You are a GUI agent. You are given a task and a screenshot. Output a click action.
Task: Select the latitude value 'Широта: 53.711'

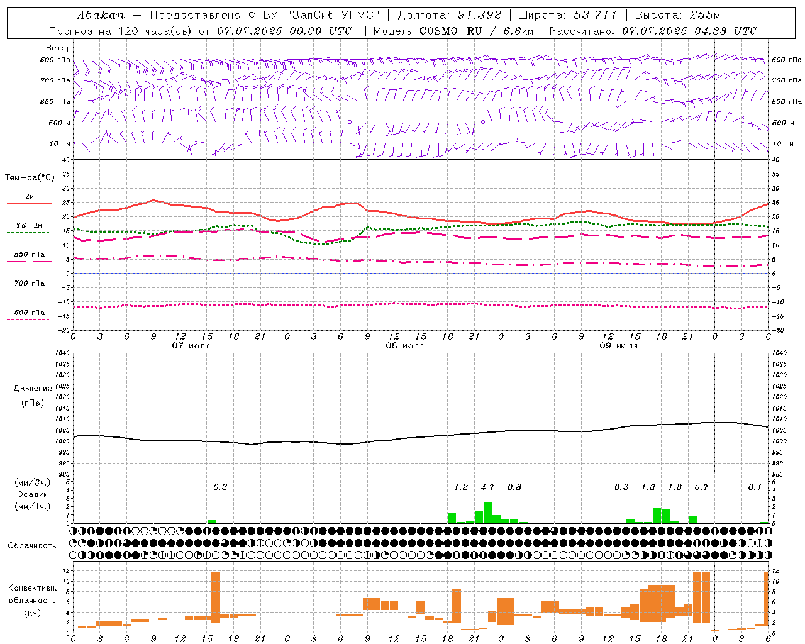[x=567, y=15]
